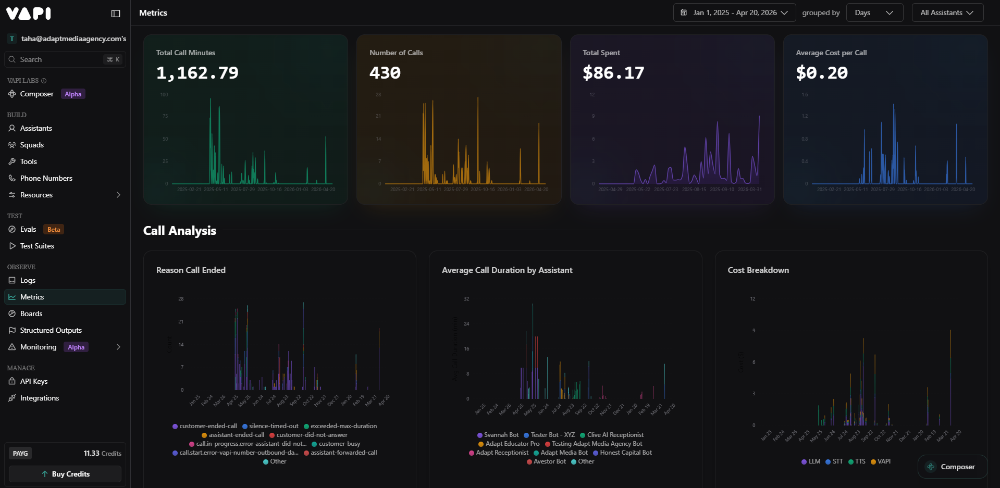Toggle Svannah Bot legend entry

[498, 435]
